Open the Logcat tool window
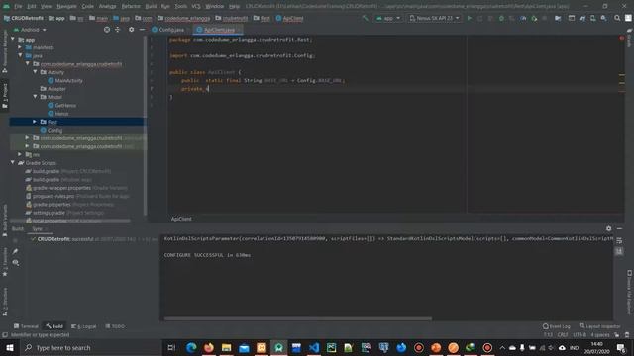634x356 pixels. [84, 326]
